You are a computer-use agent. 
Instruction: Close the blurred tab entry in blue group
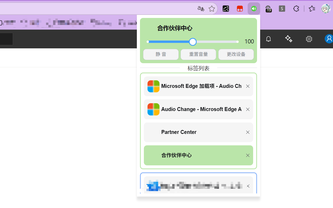(x=248, y=186)
